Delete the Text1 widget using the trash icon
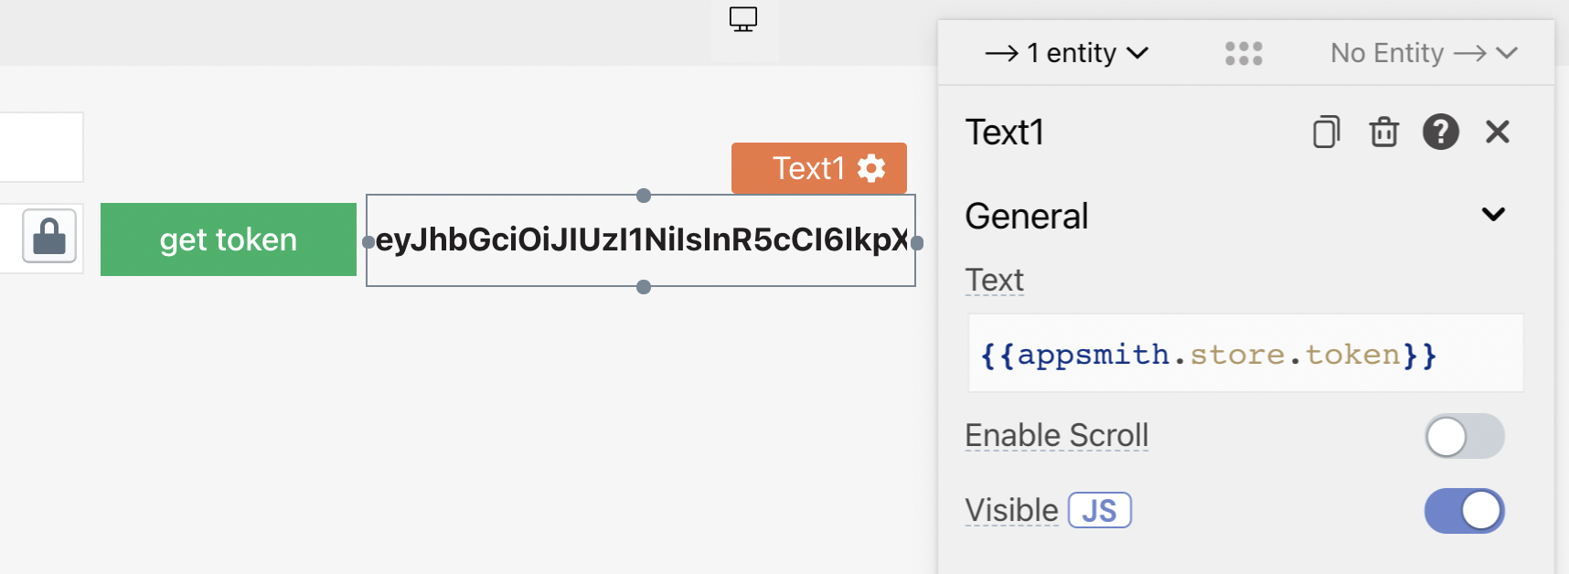Viewport: 1569px width, 574px height. [1383, 133]
